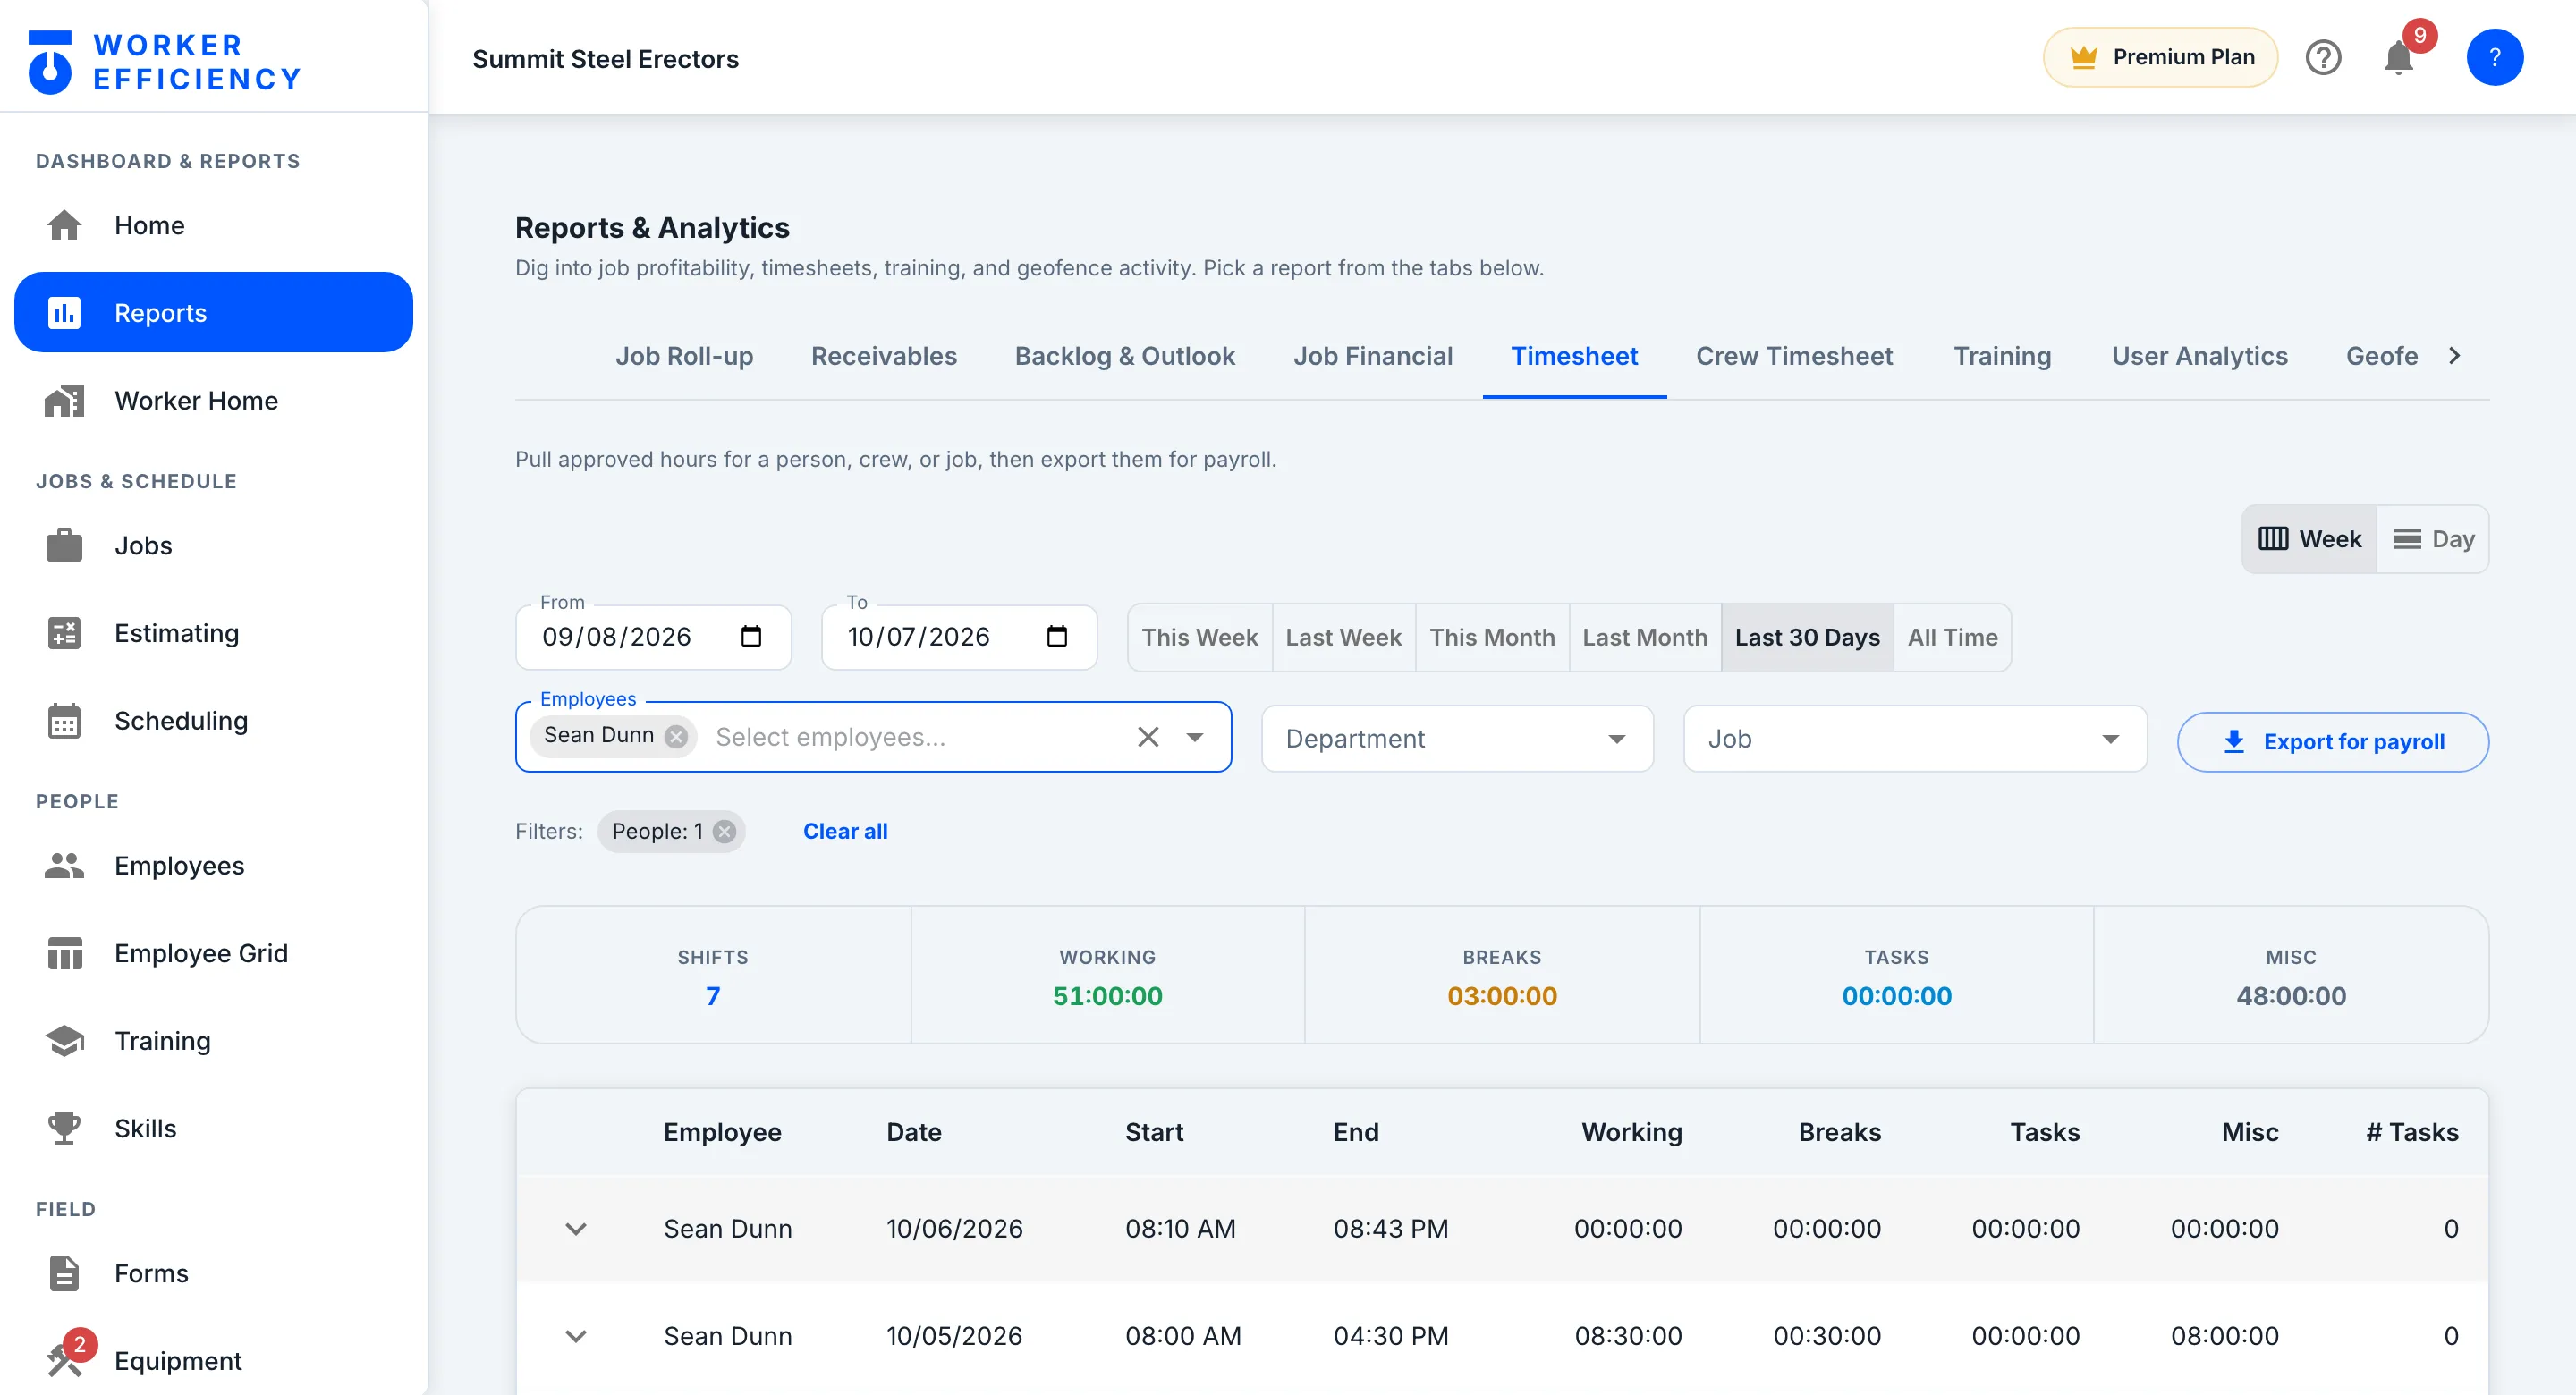The image size is (2576, 1395).
Task: Open notifications bell with 9 badge
Action: (2400, 57)
